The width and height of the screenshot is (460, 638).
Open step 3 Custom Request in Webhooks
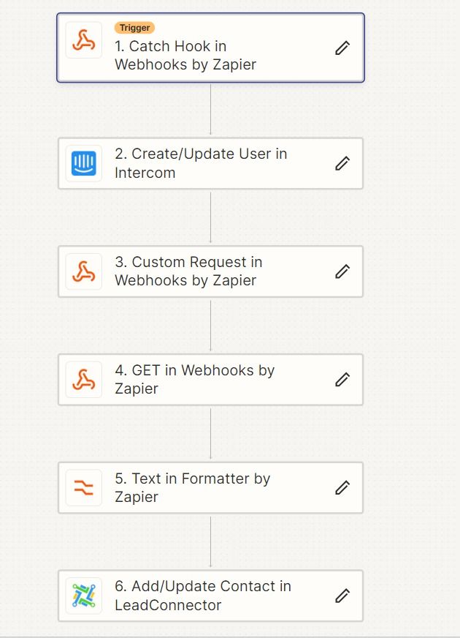click(x=210, y=271)
